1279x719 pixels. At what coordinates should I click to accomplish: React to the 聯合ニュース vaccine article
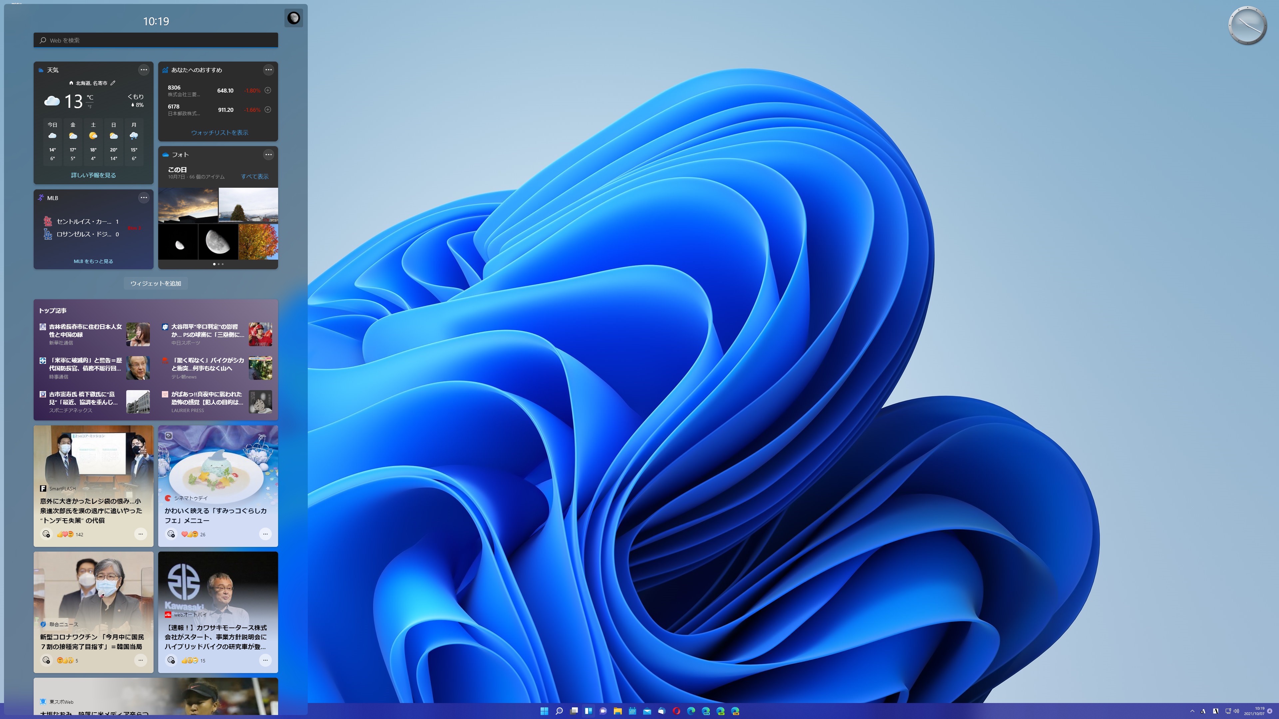click(x=46, y=660)
